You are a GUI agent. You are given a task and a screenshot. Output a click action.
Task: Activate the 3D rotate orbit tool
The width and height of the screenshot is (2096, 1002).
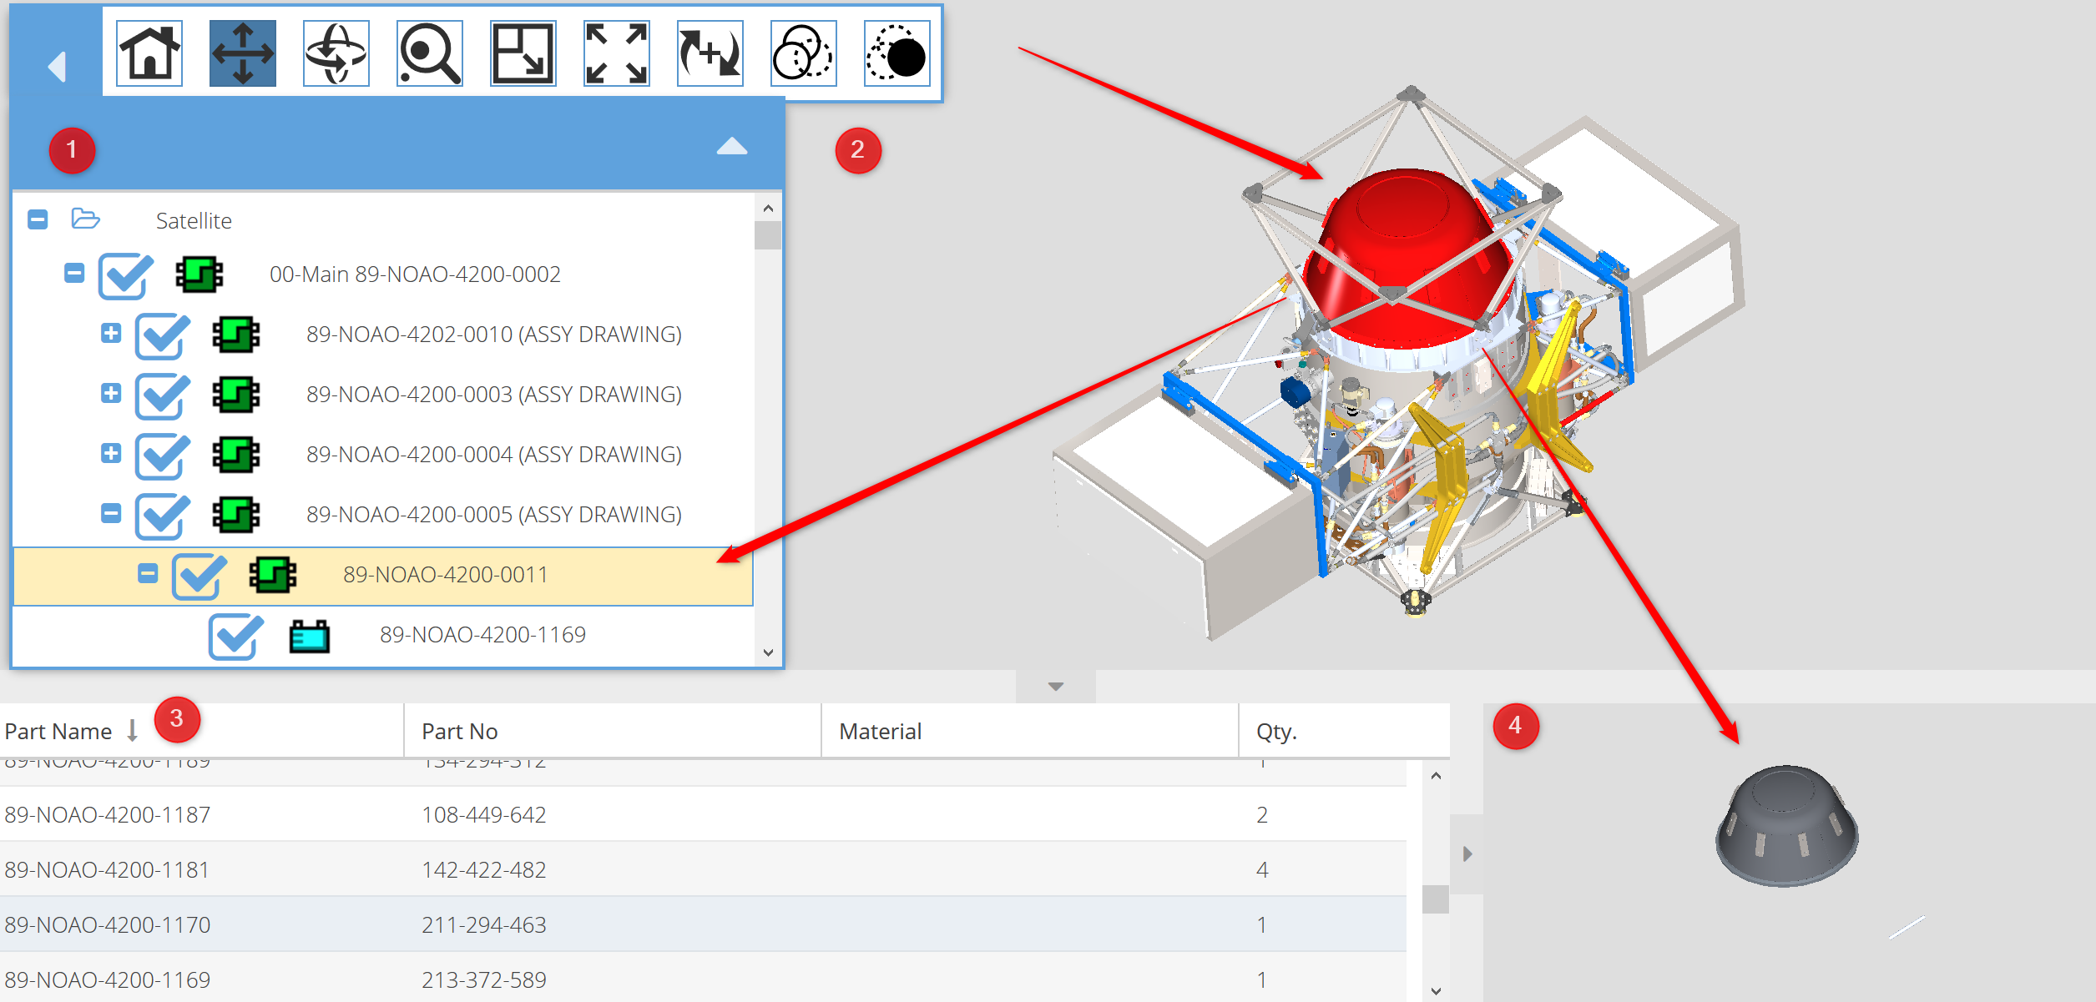click(336, 54)
